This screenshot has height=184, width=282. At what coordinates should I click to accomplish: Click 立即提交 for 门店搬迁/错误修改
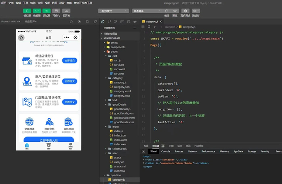tap(70, 102)
